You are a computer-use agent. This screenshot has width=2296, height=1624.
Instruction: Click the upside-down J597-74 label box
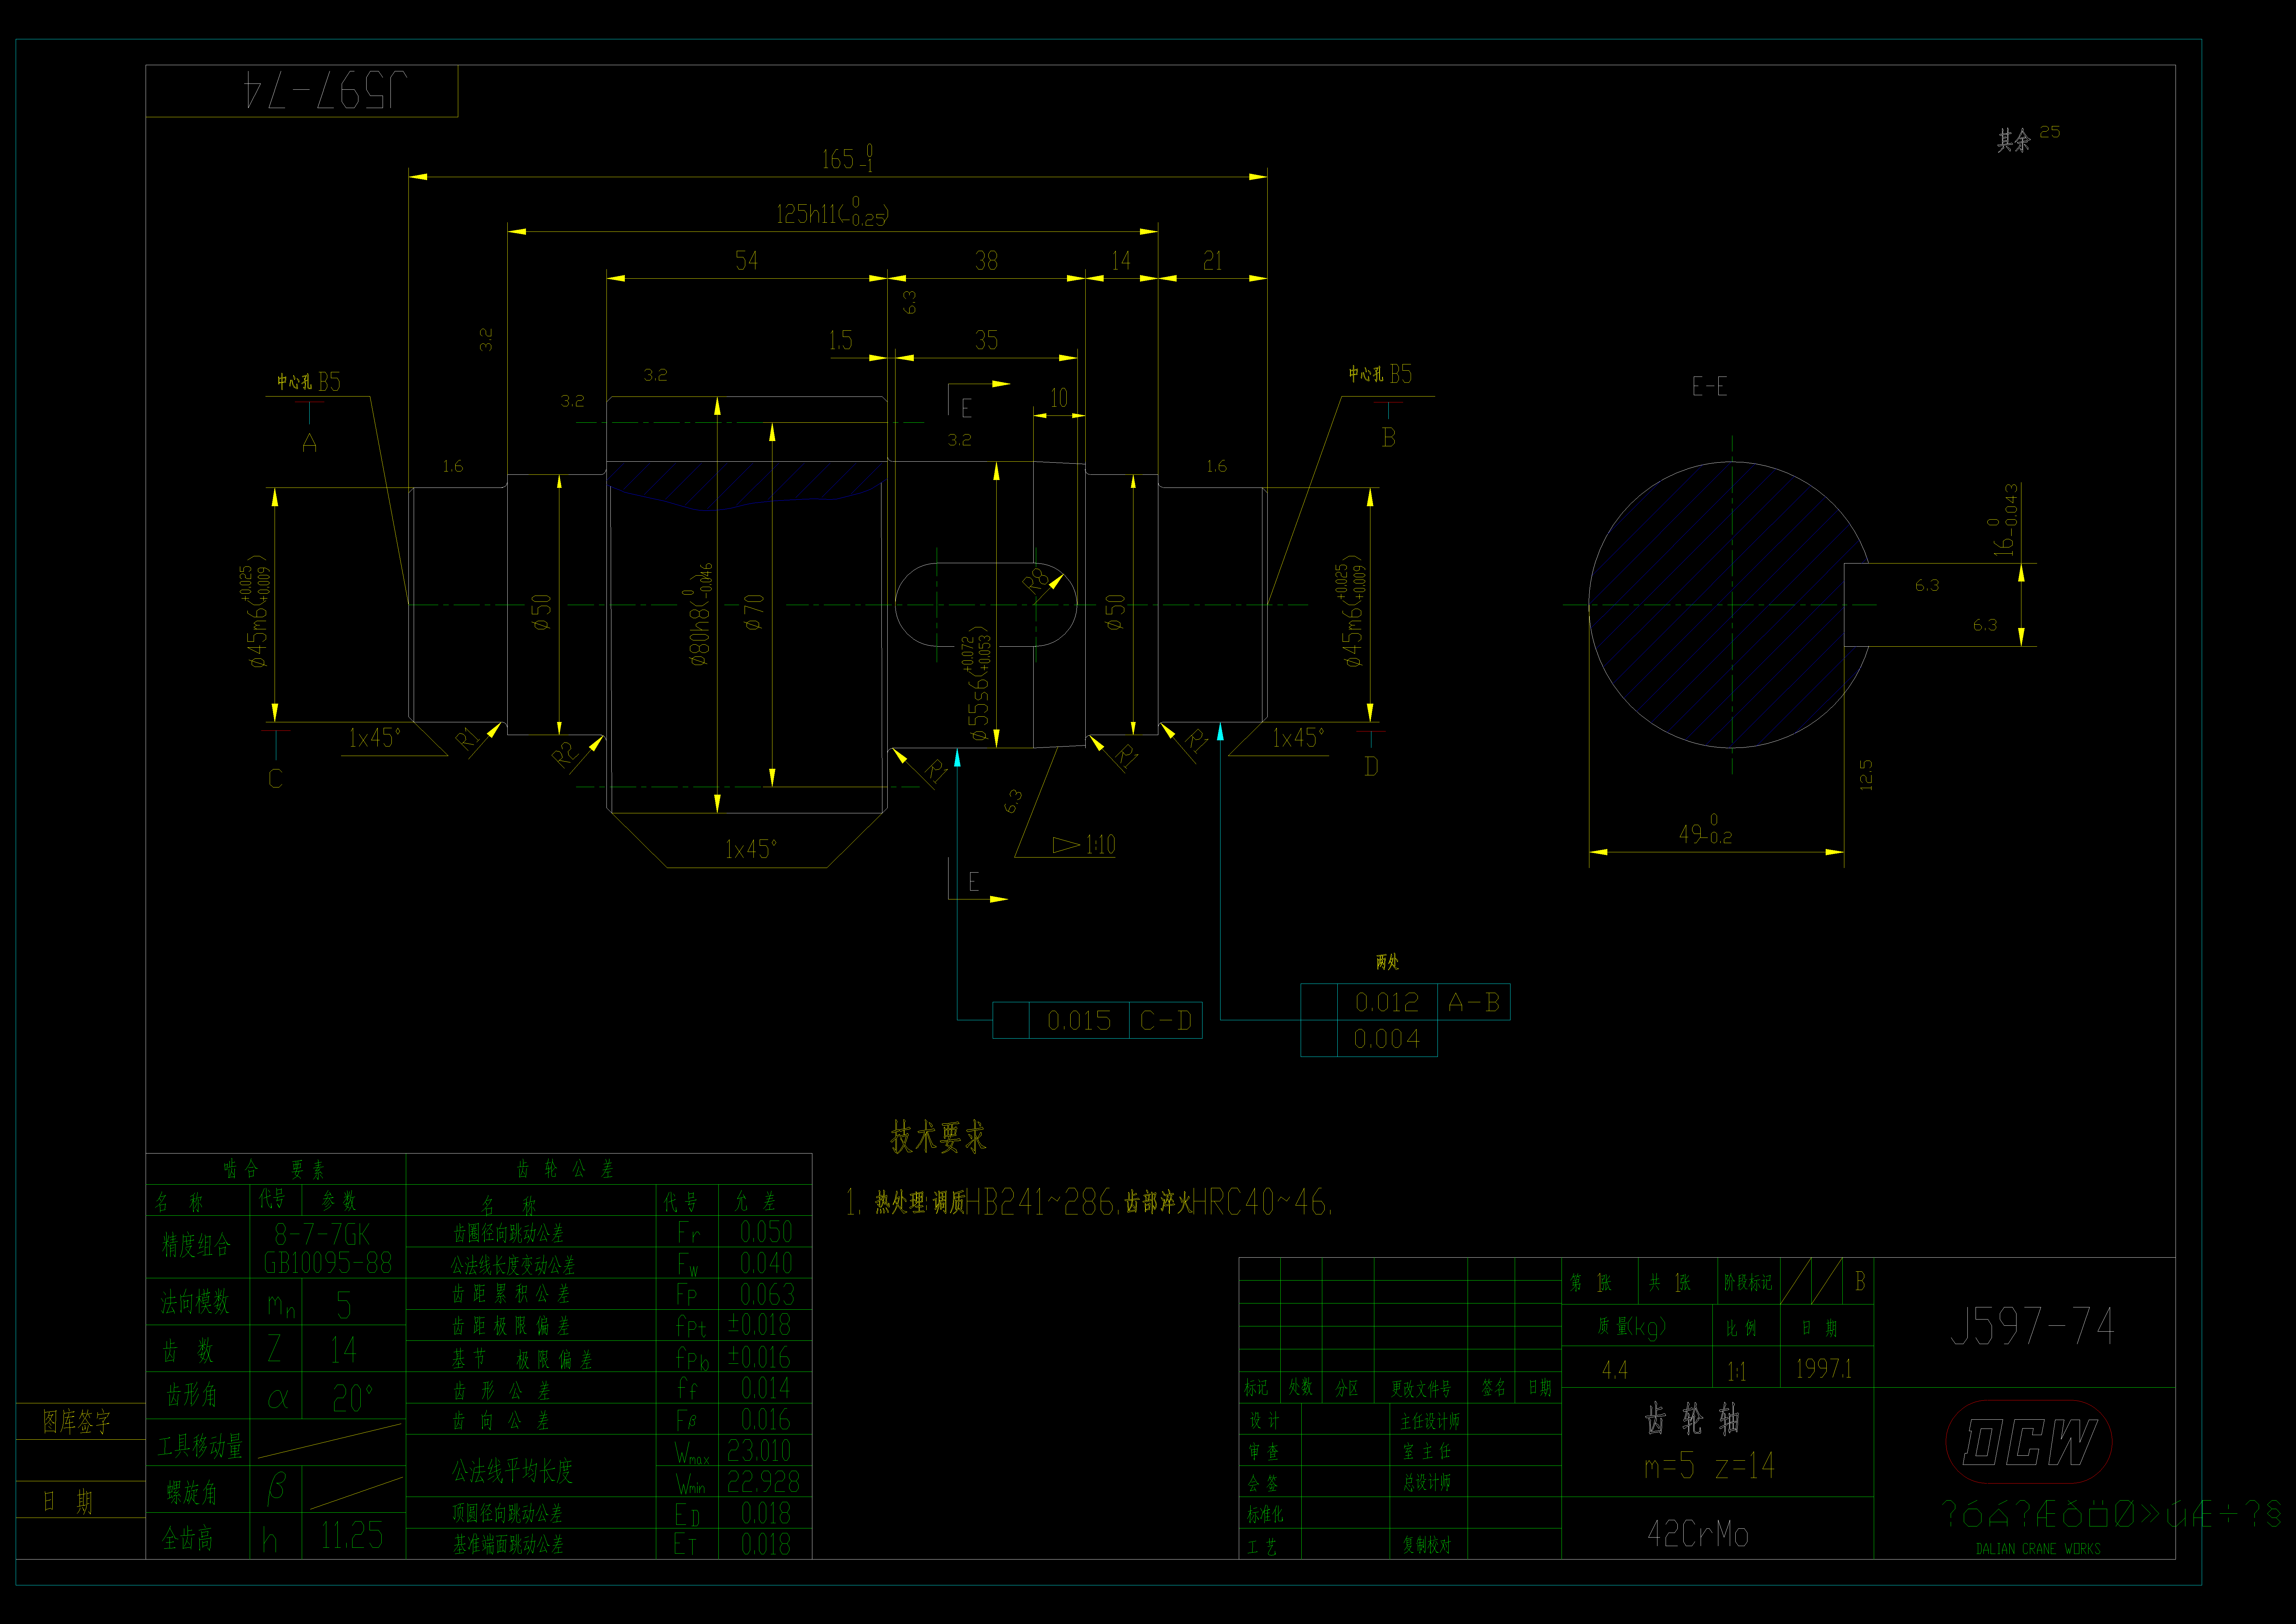click(x=302, y=91)
